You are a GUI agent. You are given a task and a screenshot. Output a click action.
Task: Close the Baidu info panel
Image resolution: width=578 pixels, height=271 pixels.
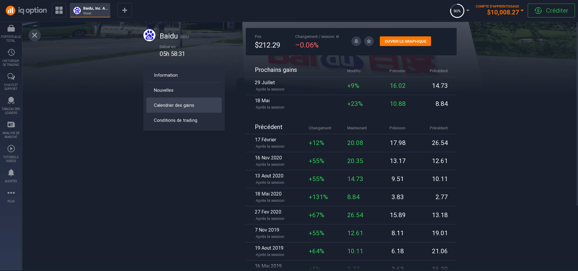coord(35,35)
